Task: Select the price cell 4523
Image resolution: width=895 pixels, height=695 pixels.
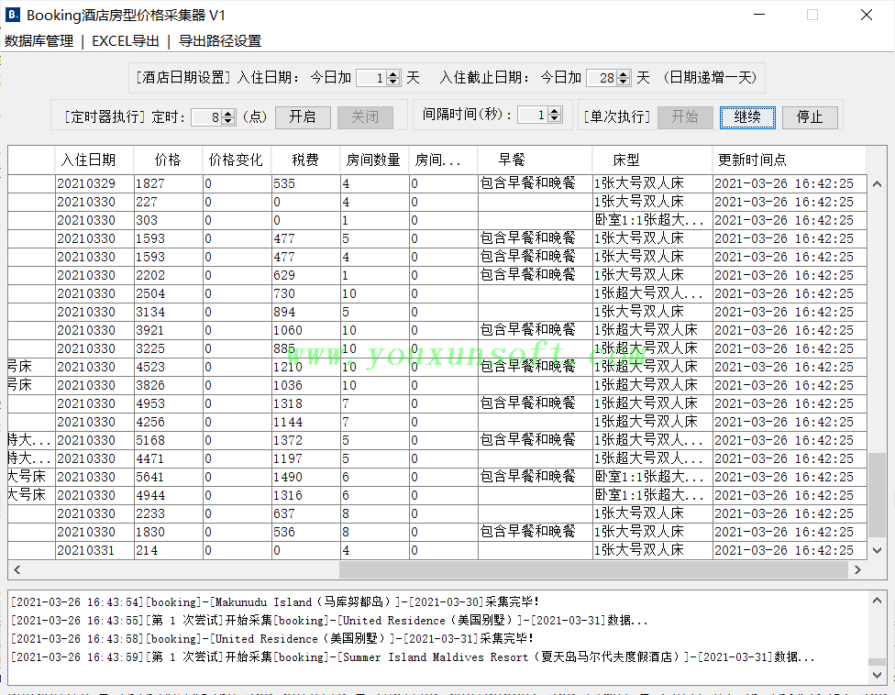Action: click(169, 367)
